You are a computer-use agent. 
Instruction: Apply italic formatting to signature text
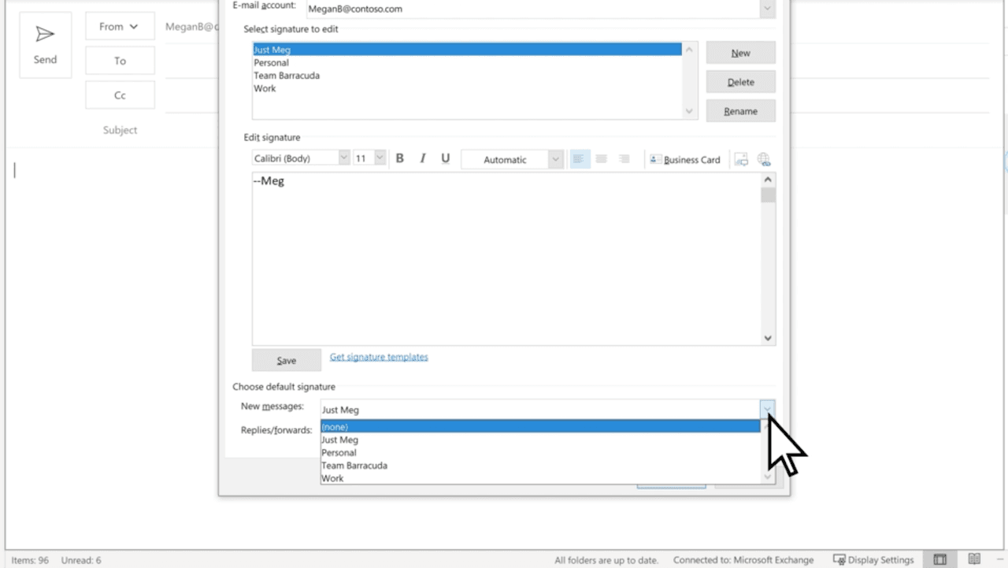click(422, 158)
